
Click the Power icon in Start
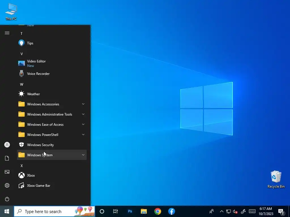7,199
